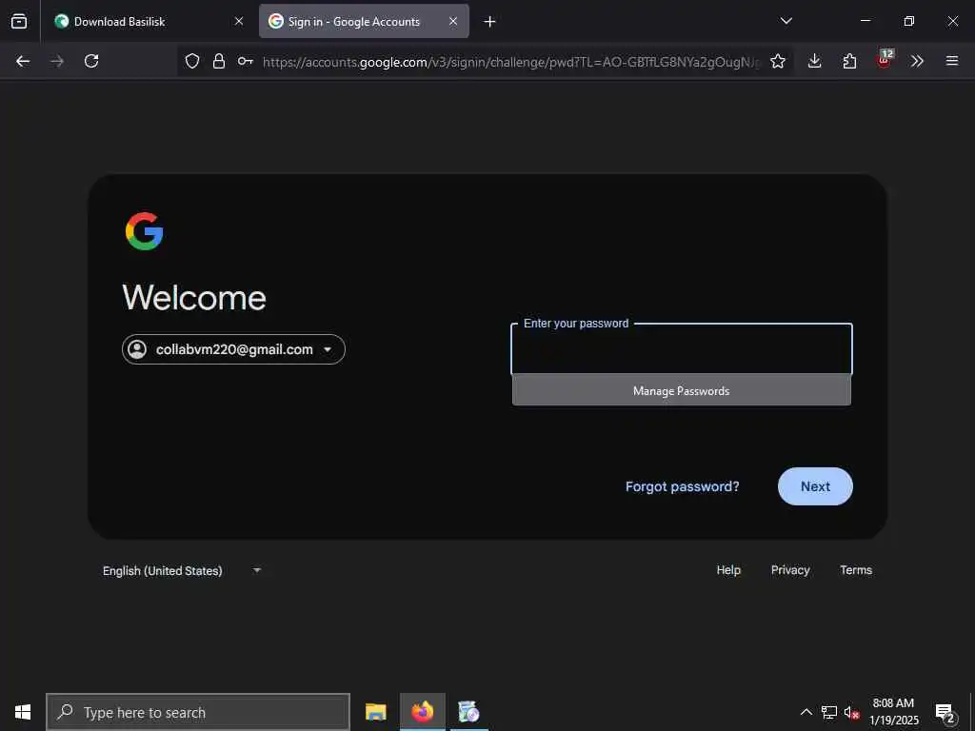Close the Google Accounts sign-in tab

click(x=453, y=21)
